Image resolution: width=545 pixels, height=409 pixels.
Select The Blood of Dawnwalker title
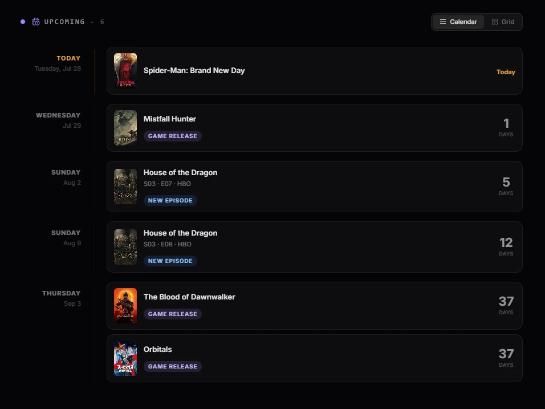click(189, 297)
